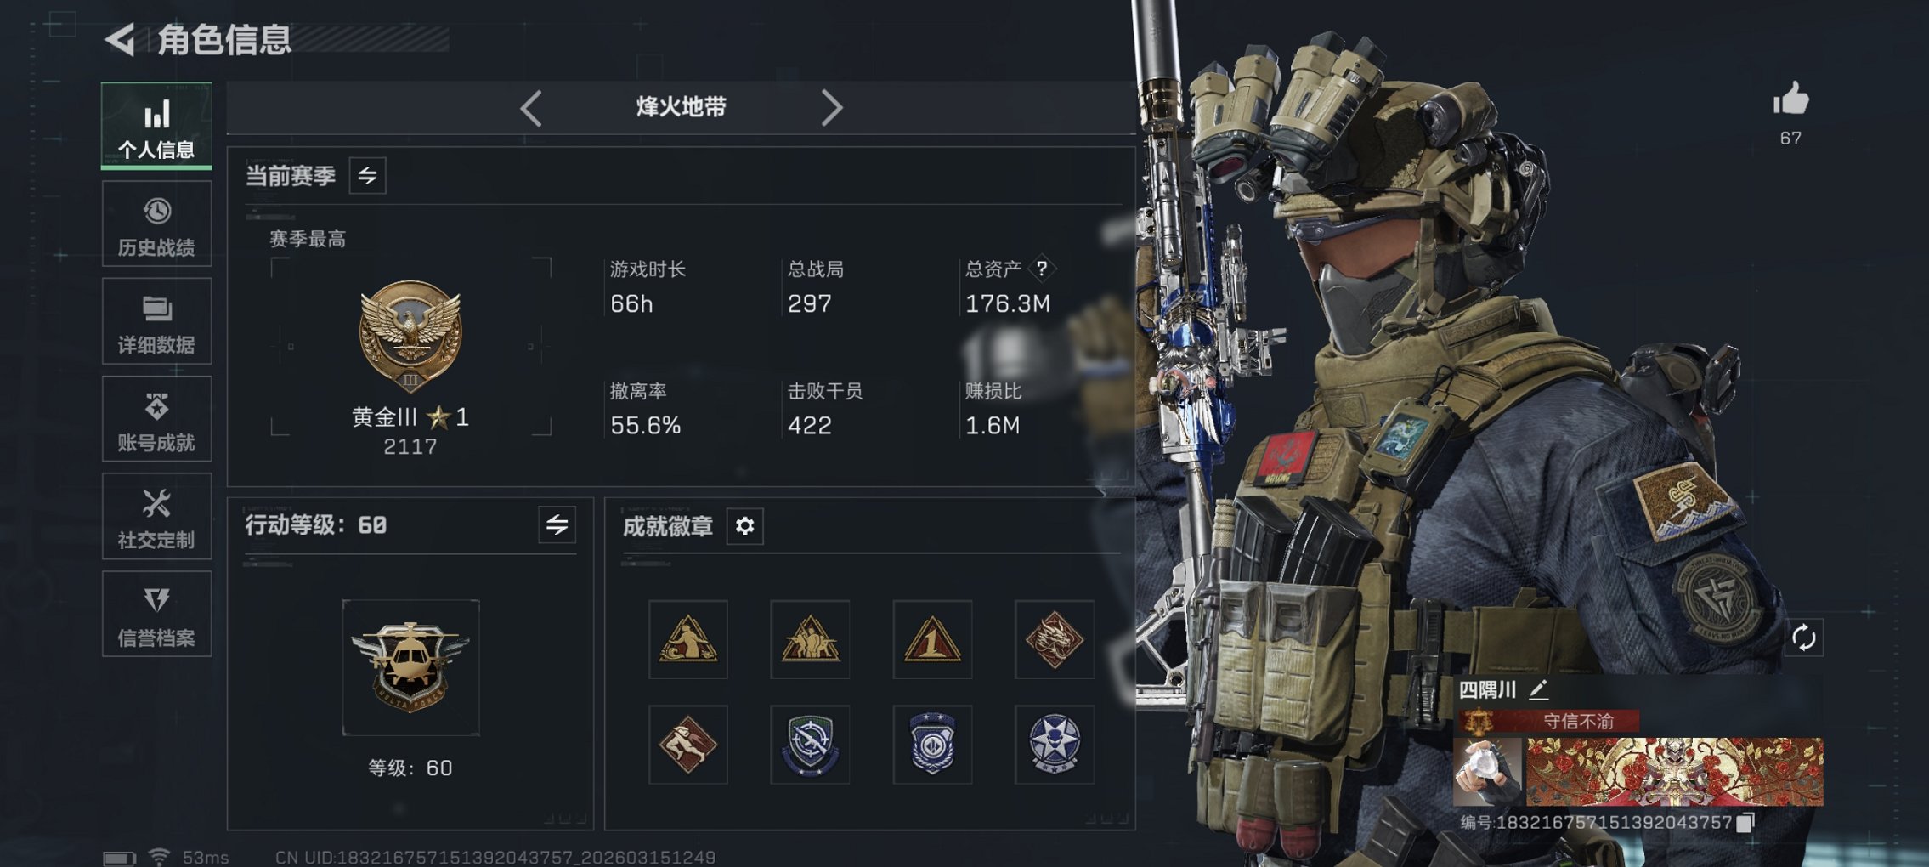
Task: Copy the player ID number
Action: 1745,822
